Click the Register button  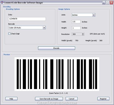click(x=103, y=99)
